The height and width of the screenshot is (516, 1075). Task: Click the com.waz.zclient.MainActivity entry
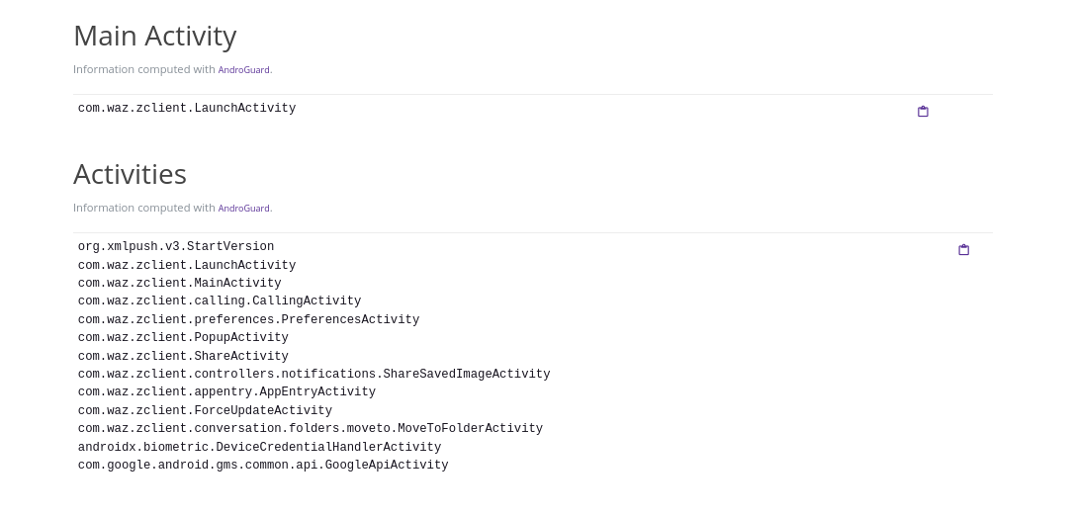[x=179, y=284]
